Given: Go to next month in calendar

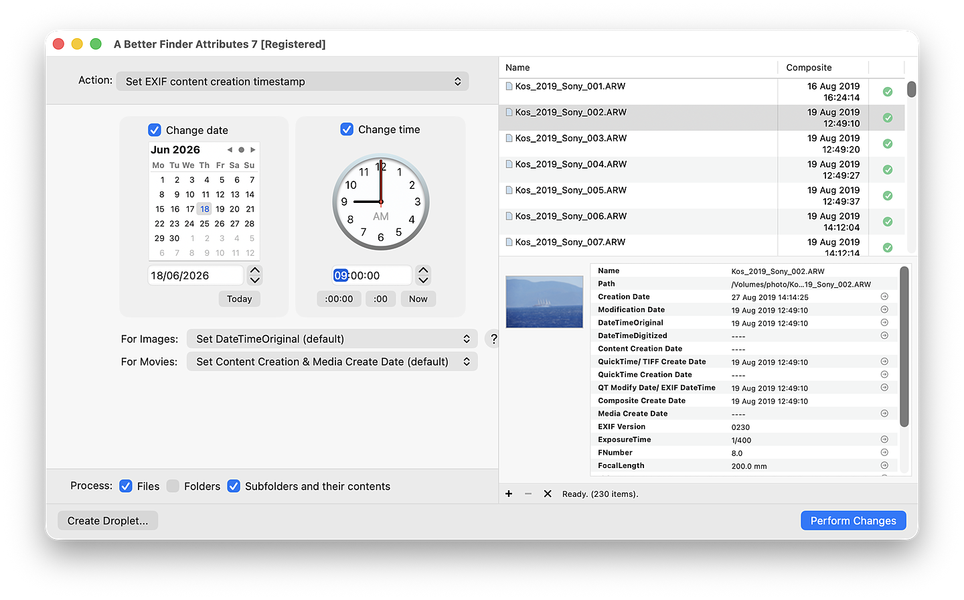Looking at the screenshot, I should click(x=252, y=150).
